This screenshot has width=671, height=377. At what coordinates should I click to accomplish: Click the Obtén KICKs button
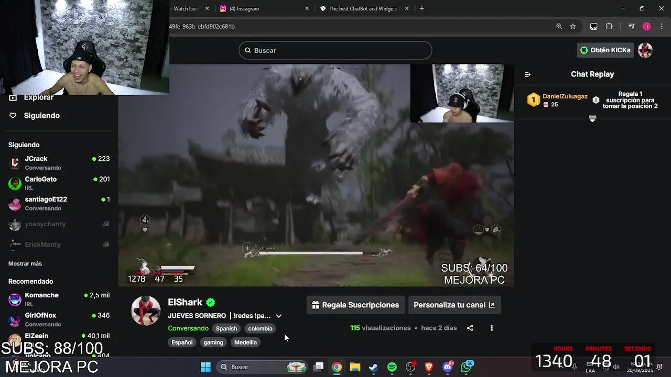[x=605, y=50]
